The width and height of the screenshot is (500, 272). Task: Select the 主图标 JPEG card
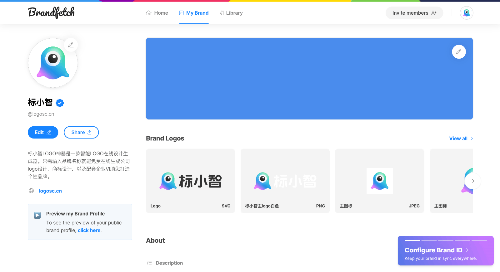(380, 181)
